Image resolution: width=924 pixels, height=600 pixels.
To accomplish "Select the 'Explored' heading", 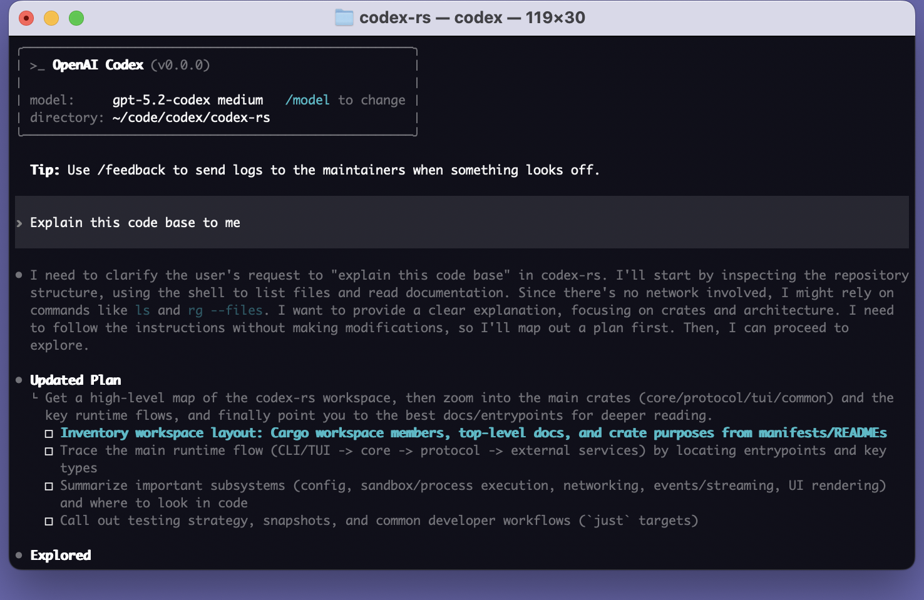I will point(61,556).
